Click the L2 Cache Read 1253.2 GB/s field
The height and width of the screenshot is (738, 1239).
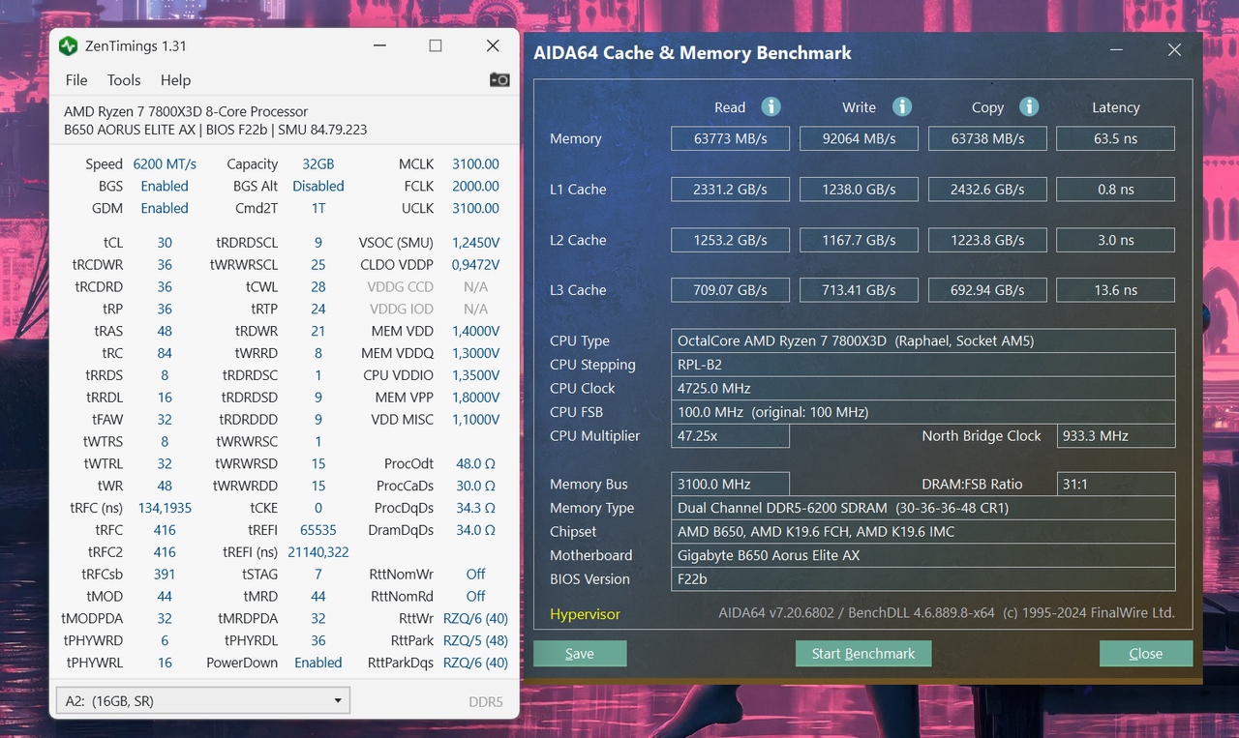click(x=730, y=240)
